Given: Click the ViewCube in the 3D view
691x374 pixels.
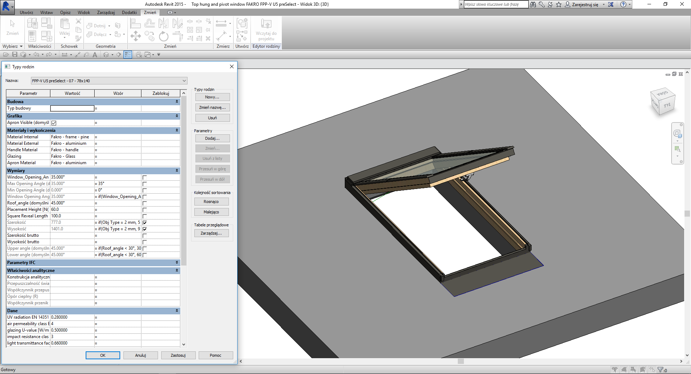Looking at the screenshot, I should click(x=663, y=102).
